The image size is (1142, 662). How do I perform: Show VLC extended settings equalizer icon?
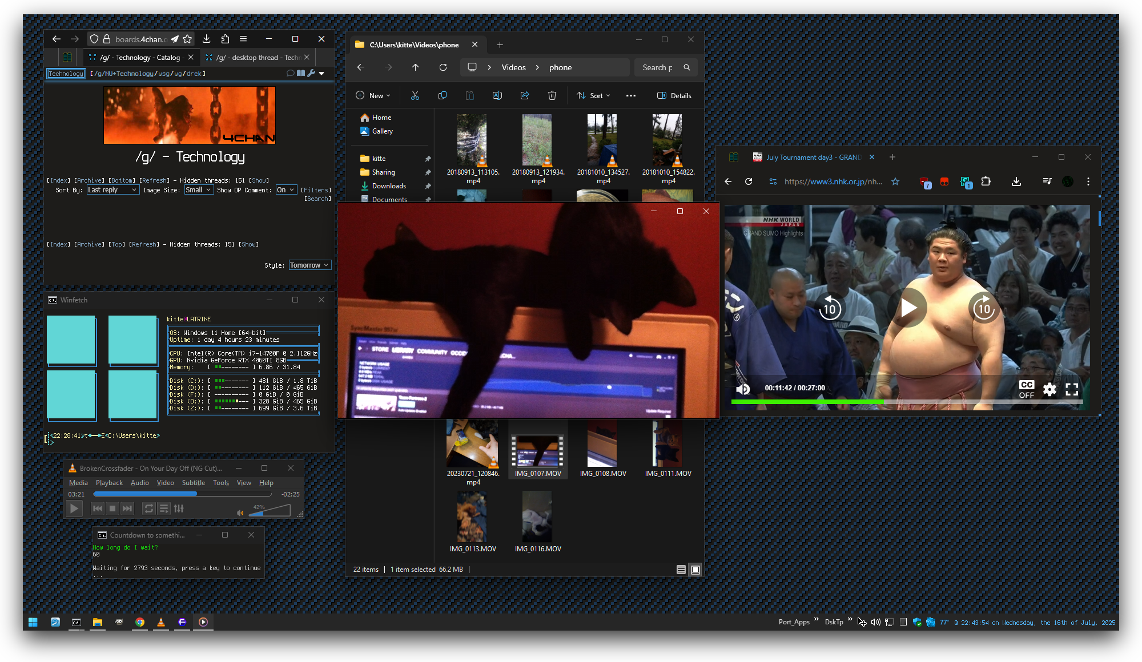point(179,508)
